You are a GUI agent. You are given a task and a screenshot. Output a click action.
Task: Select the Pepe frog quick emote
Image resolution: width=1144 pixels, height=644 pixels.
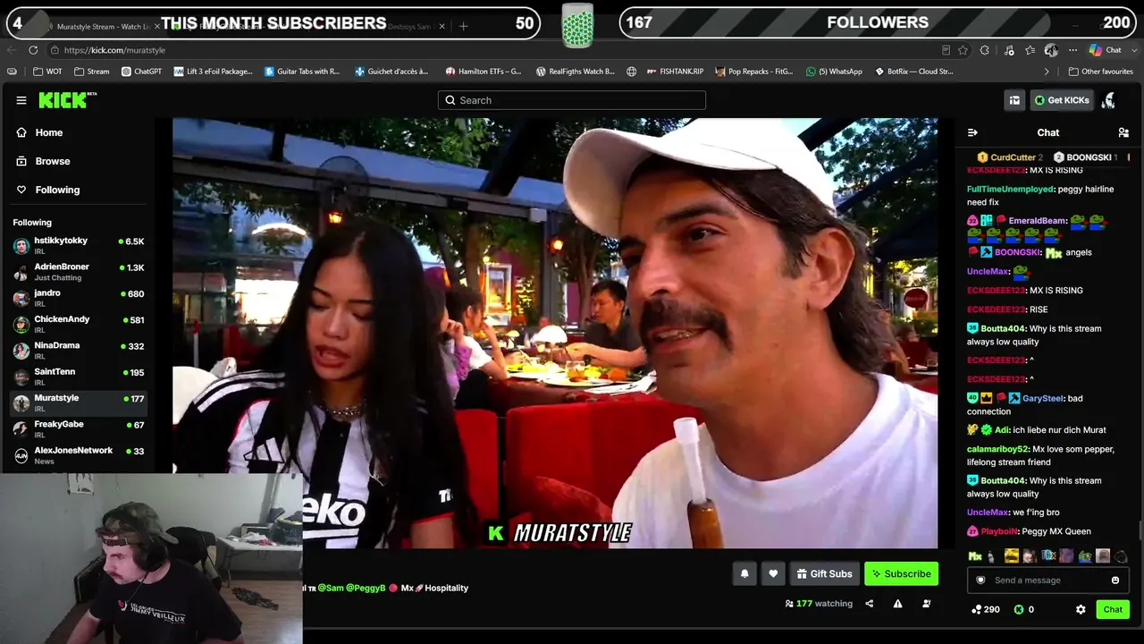click(x=1084, y=556)
